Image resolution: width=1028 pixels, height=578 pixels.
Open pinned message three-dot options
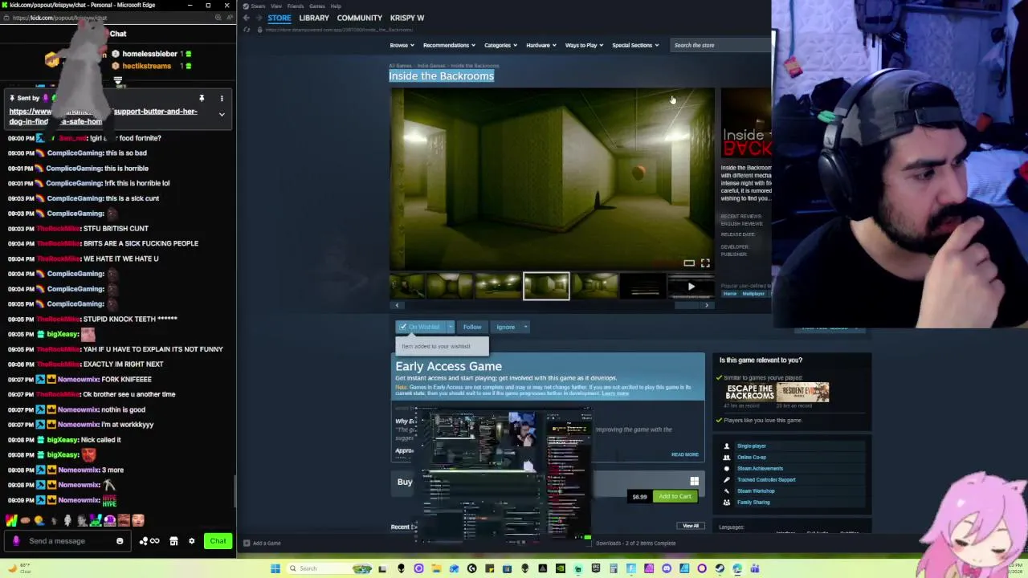(x=222, y=99)
